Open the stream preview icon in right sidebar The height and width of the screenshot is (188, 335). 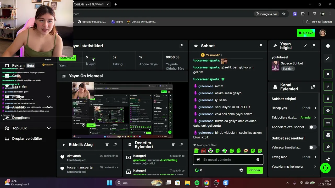pos(328,74)
